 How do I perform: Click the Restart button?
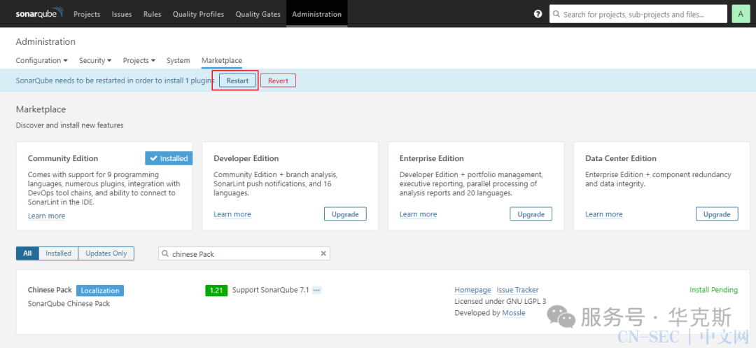click(x=238, y=81)
